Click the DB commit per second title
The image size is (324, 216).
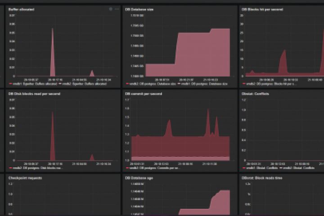click(x=144, y=94)
